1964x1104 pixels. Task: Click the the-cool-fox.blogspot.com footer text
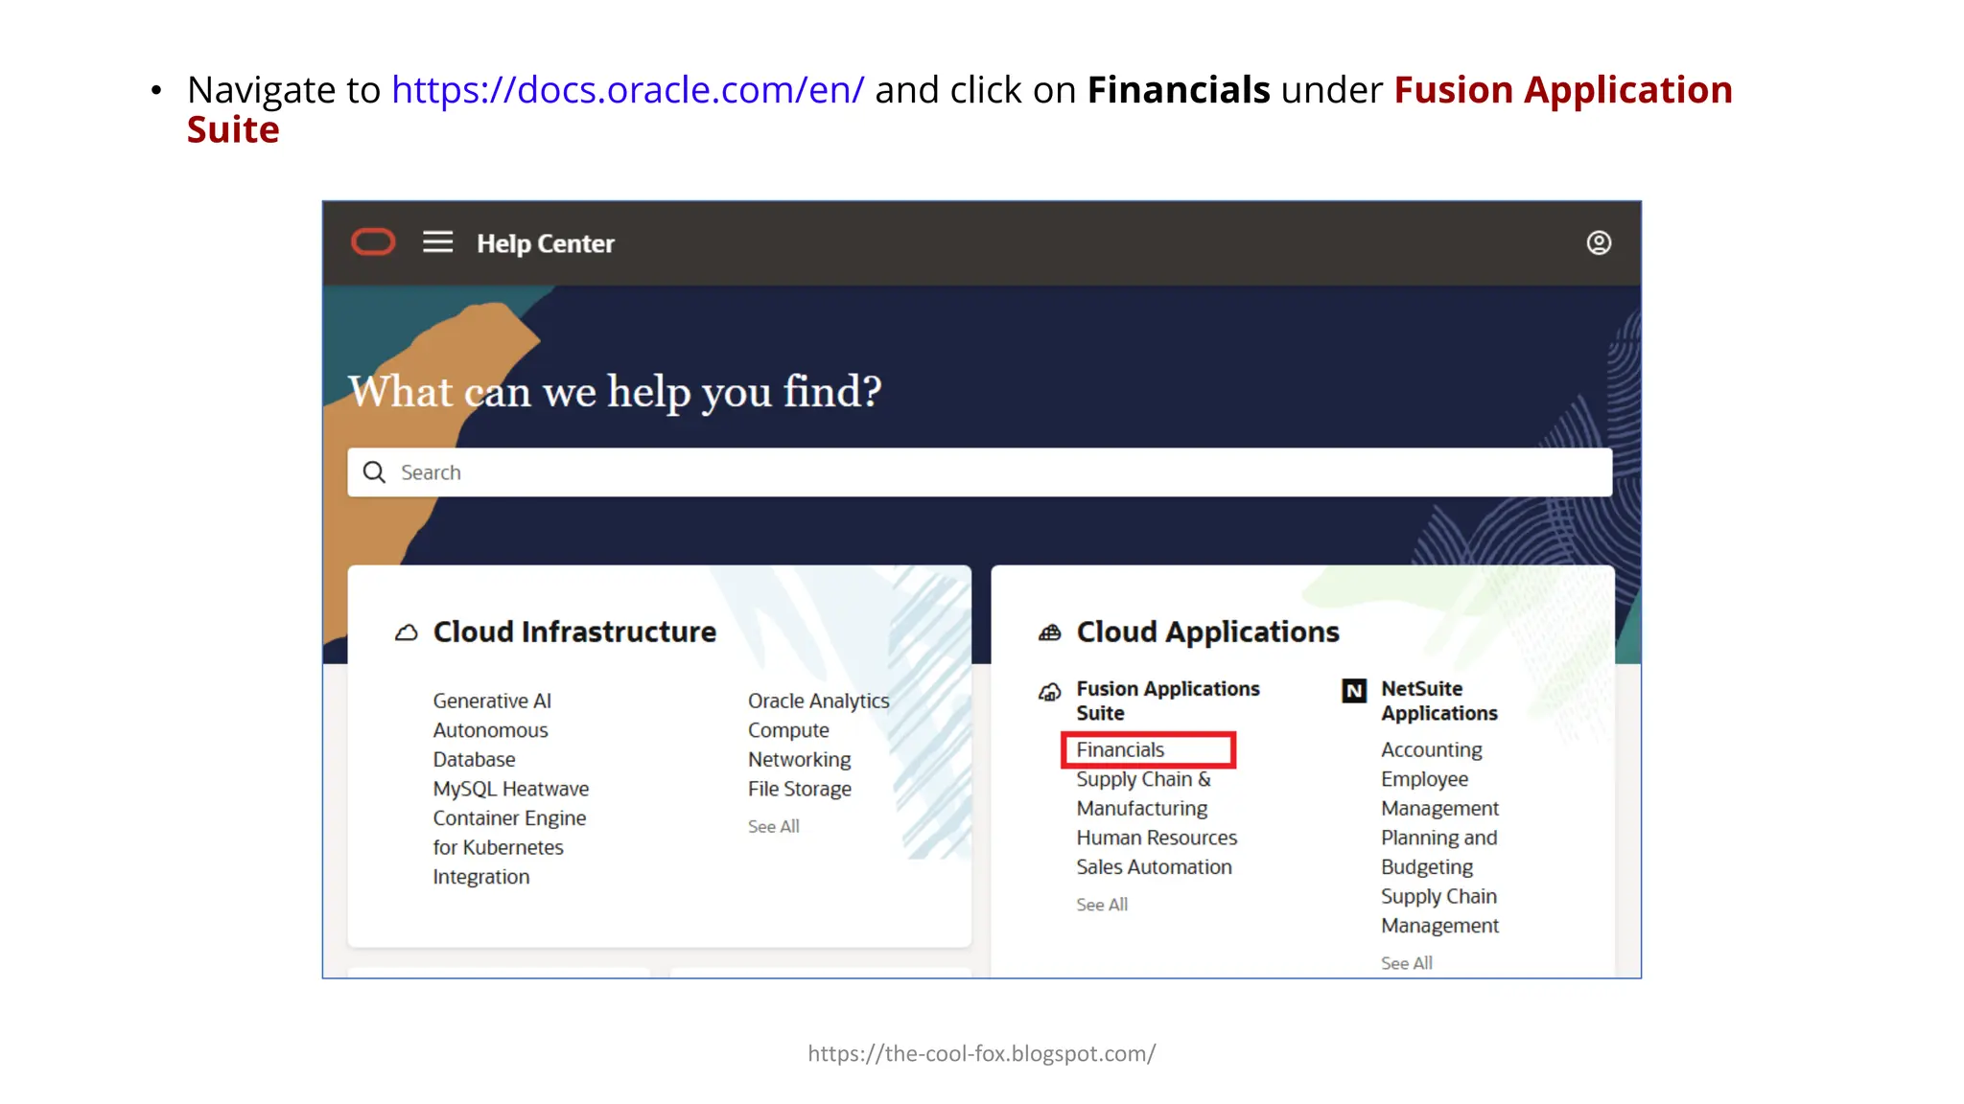pyautogui.click(x=981, y=1053)
